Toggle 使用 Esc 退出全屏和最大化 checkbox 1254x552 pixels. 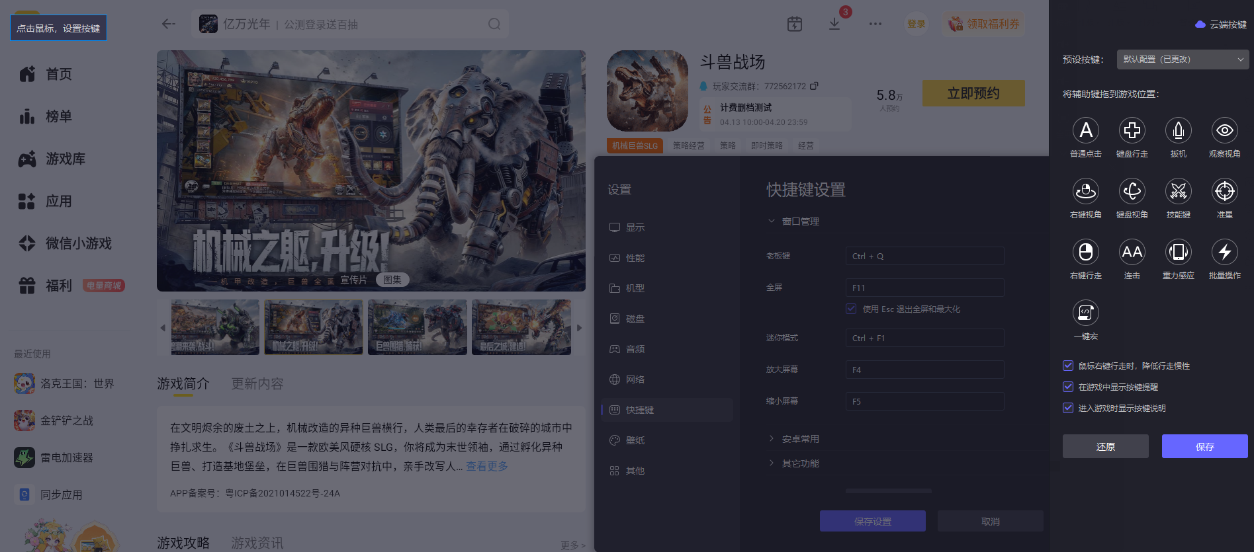(x=851, y=309)
